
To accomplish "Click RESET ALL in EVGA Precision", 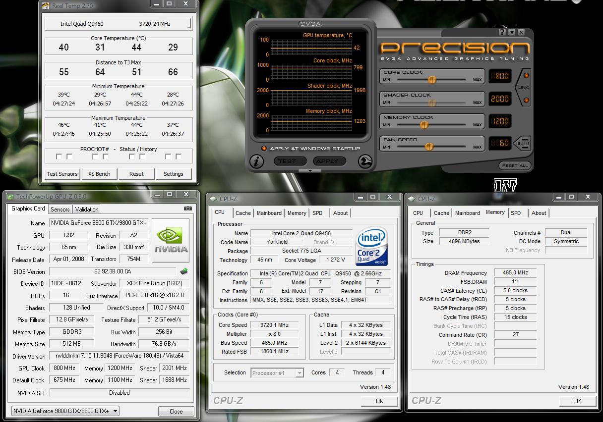I will pyautogui.click(x=515, y=165).
